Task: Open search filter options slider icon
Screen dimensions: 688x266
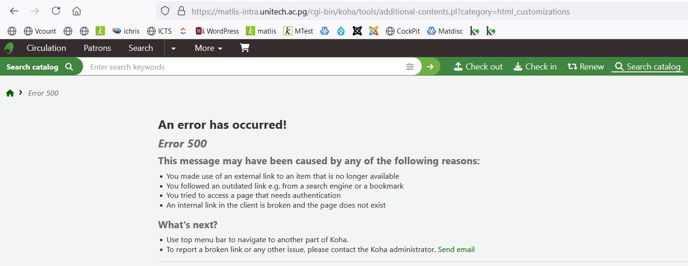Action: 410,67
